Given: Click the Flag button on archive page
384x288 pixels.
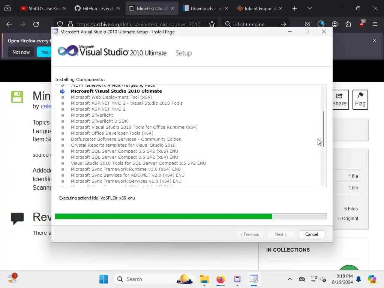Looking at the screenshot, I should point(360,100).
